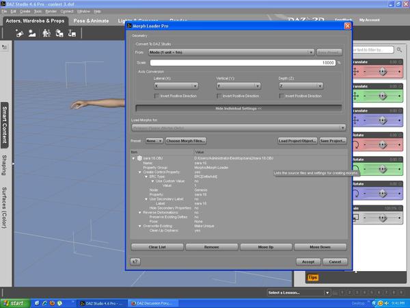Open the Select a Lesson dropdown
Image resolution: width=410 pixels, height=308 pixels.
pyautogui.click(x=299, y=292)
